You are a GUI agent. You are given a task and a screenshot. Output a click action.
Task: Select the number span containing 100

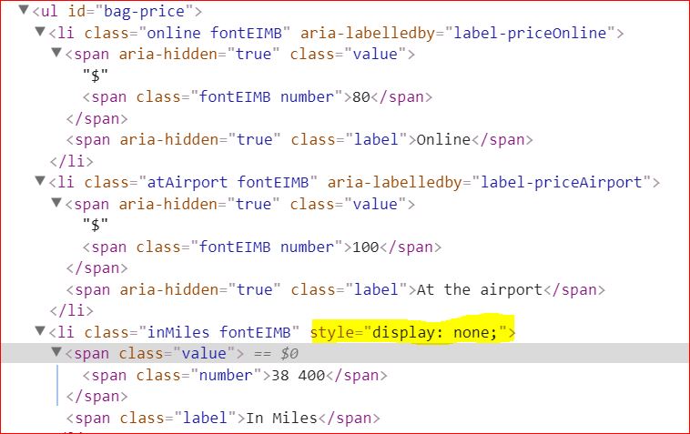pyautogui.click(x=261, y=247)
